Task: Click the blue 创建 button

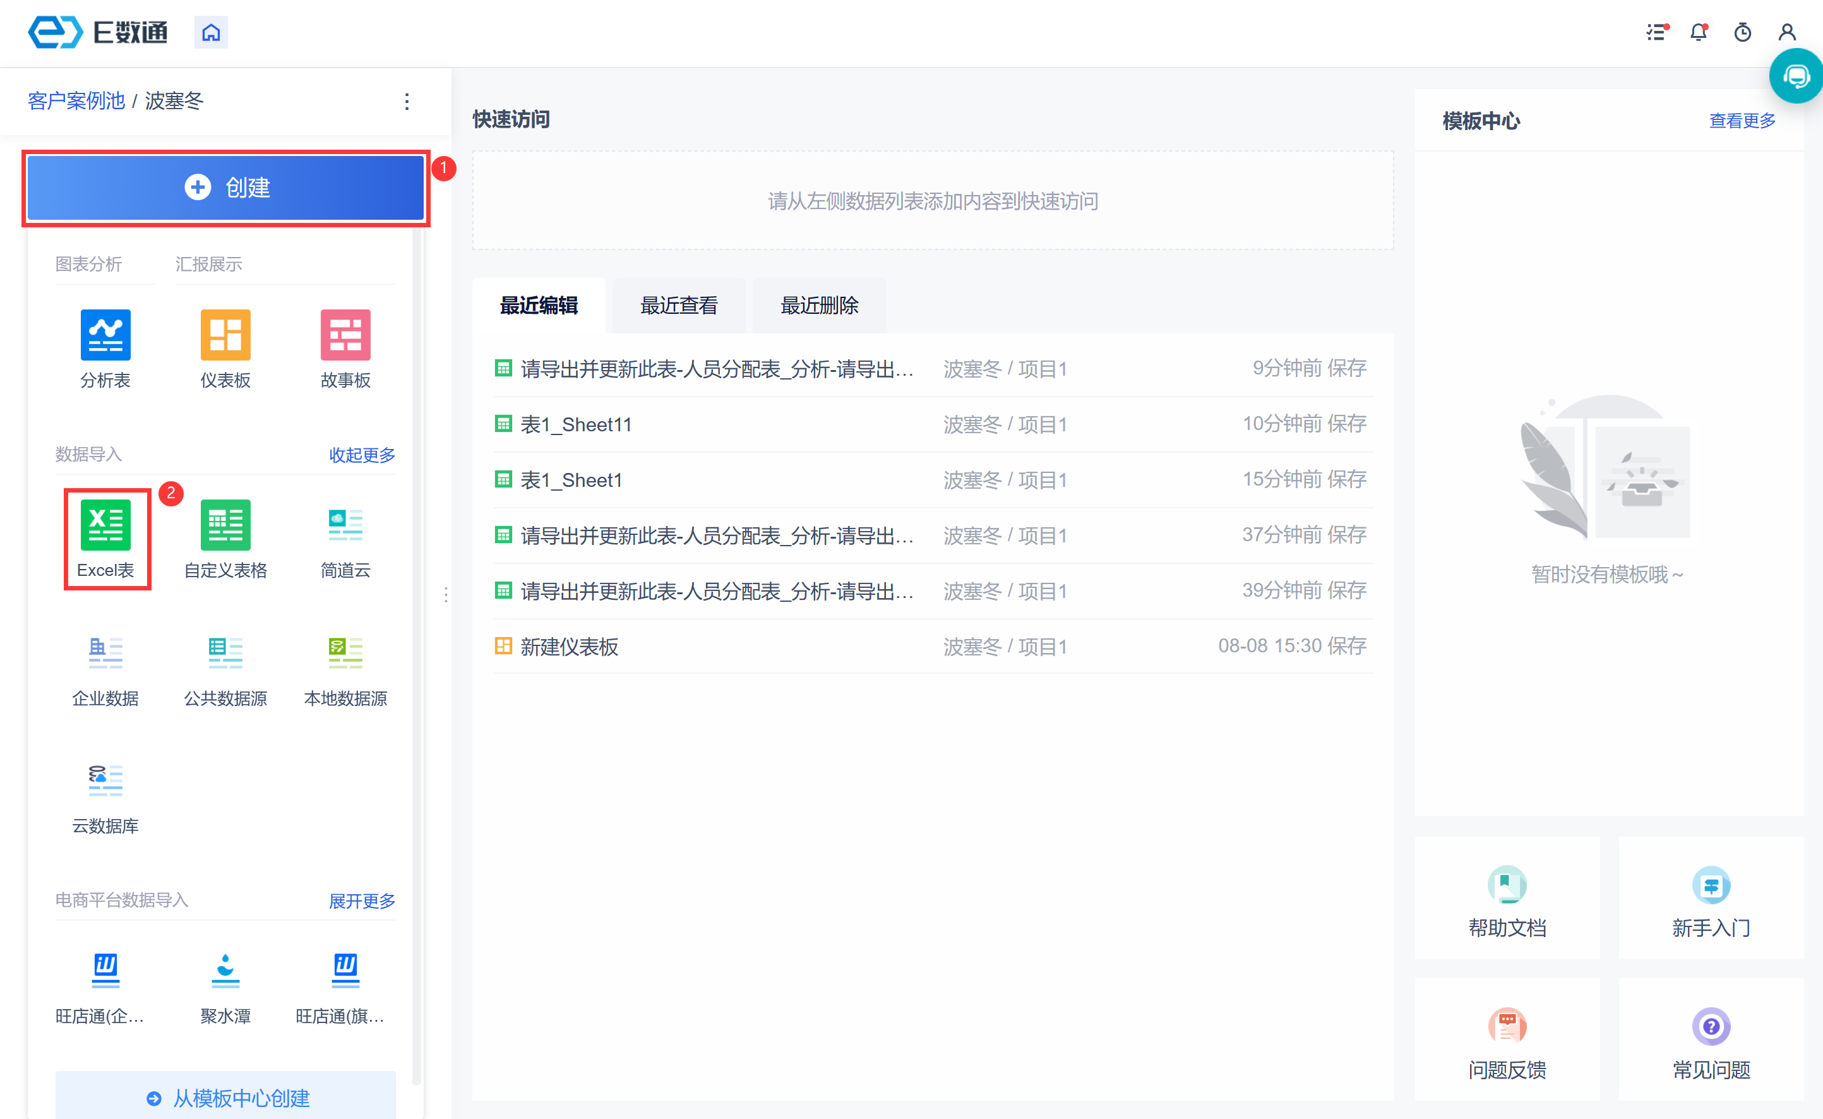Action: [x=225, y=188]
